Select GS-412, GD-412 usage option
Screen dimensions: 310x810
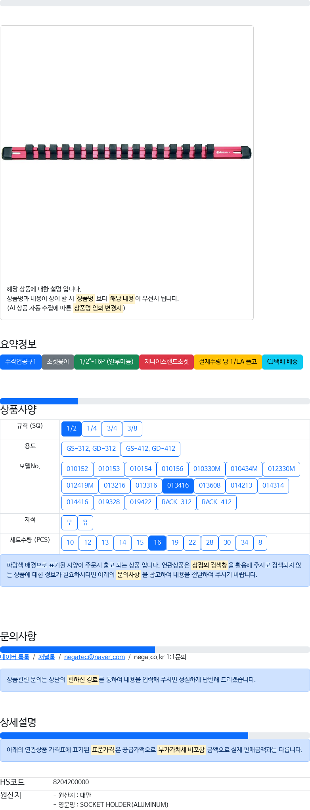[151, 449]
